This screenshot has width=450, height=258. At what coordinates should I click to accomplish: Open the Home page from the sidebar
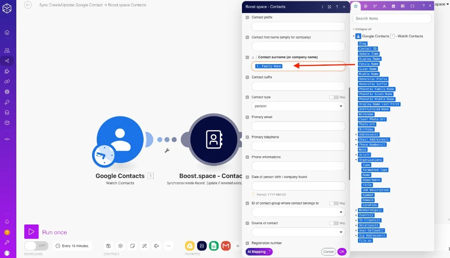pyautogui.click(x=7, y=32)
